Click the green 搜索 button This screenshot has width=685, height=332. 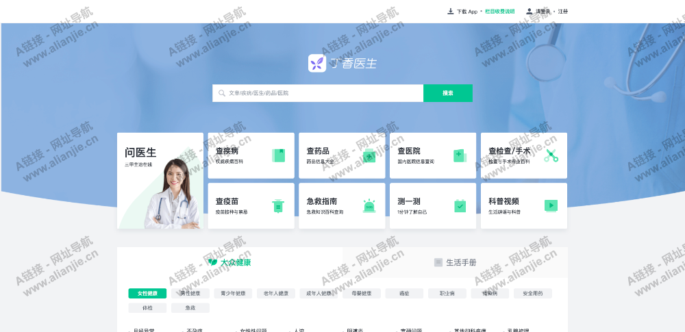448,93
